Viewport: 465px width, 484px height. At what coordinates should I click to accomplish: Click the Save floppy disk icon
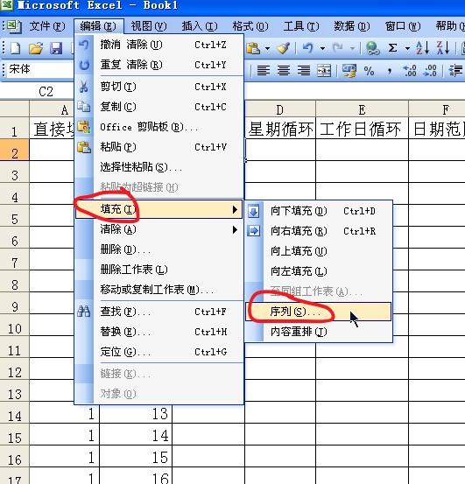pyautogui.click(x=56, y=48)
